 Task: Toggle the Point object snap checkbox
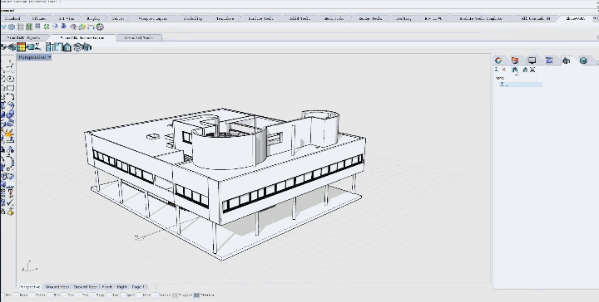[x=32, y=295]
